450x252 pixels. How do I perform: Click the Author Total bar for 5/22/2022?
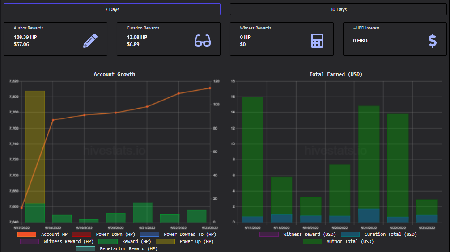398,165
